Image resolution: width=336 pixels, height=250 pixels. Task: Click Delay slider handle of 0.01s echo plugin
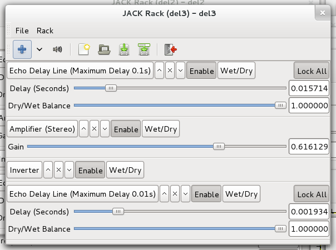(118, 212)
